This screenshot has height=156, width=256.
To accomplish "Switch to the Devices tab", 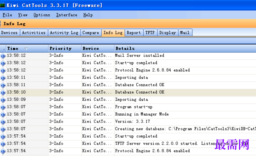I will click(x=10, y=32).
